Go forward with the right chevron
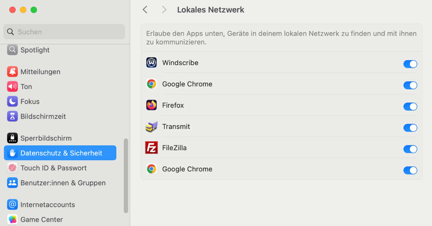The image size is (432, 226). click(164, 10)
